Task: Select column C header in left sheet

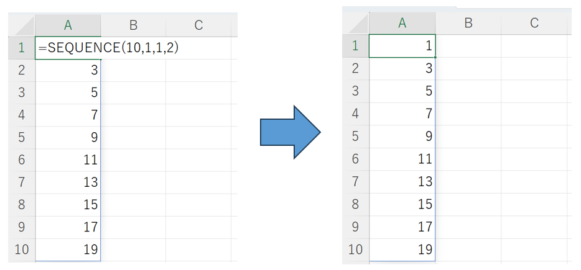Action: click(x=198, y=25)
